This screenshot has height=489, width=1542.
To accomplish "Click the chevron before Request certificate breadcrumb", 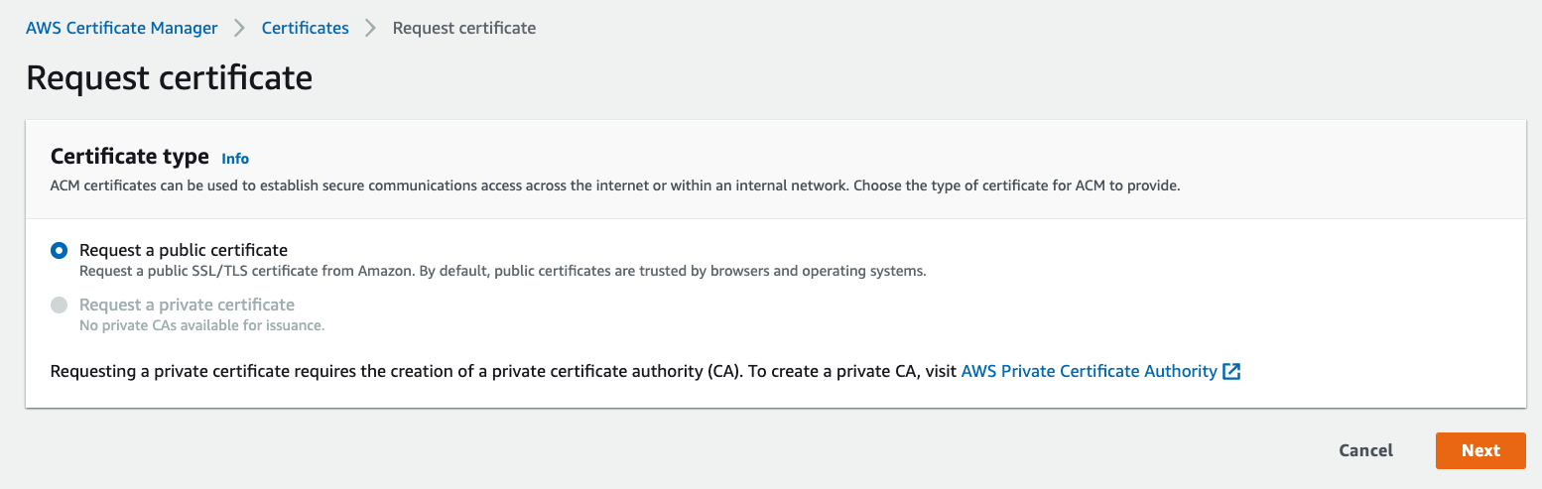I will (370, 28).
